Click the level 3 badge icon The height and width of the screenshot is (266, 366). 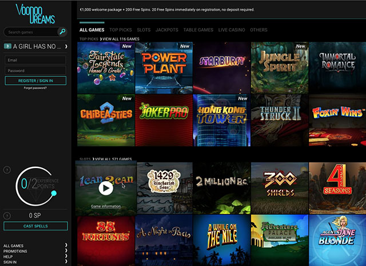(7, 46)
